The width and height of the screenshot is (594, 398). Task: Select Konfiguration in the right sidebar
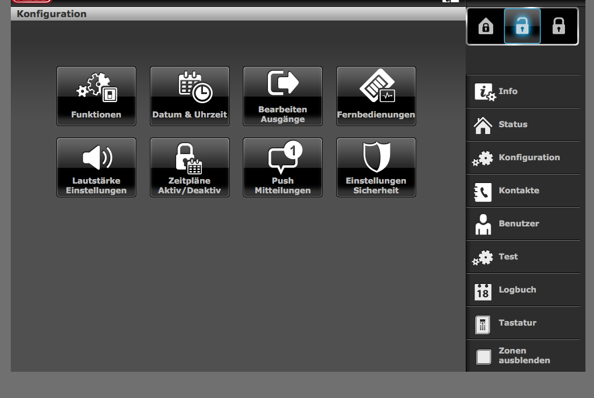tap(524, 157)
